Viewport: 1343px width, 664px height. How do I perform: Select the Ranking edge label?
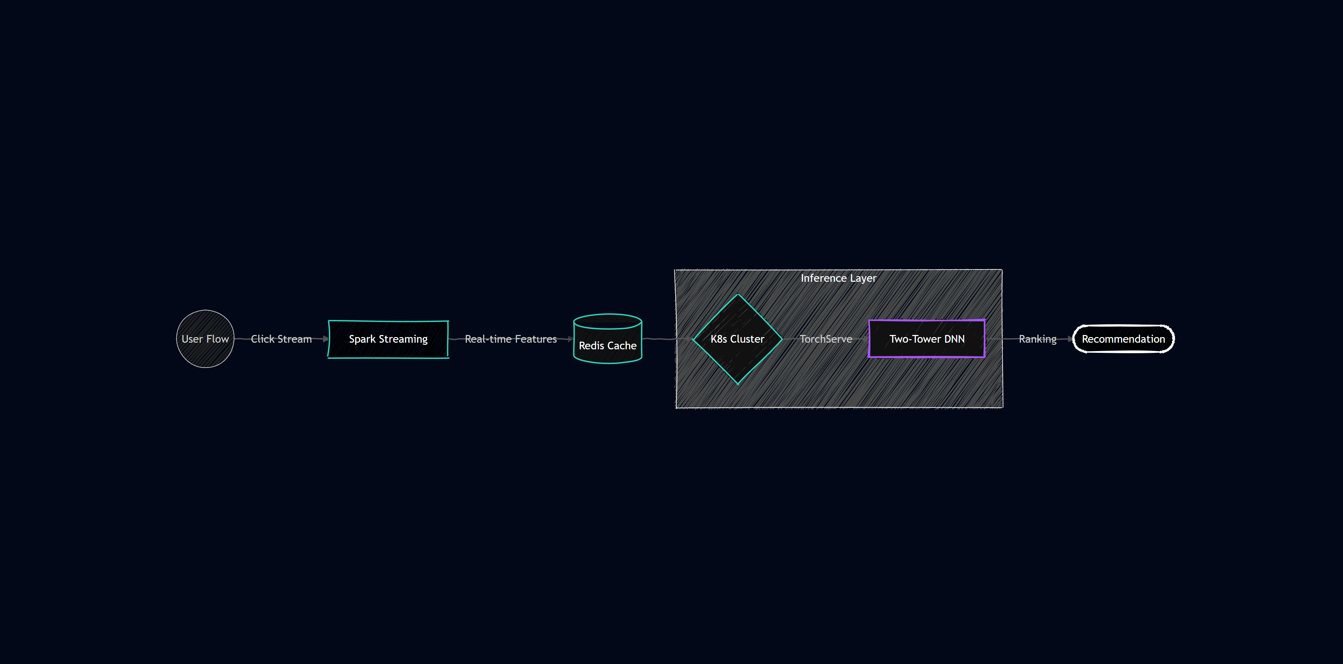tap(1038, 339)
